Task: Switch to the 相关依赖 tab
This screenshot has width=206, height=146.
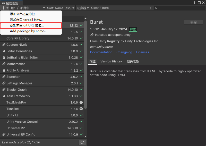Action: click(x=133, y=61)
